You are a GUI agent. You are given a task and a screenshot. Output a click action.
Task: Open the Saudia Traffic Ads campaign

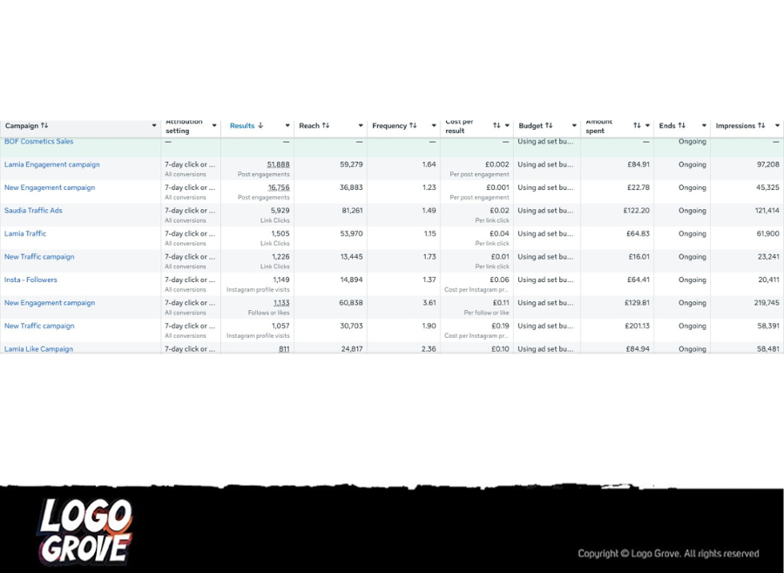[x=33, y=211]
